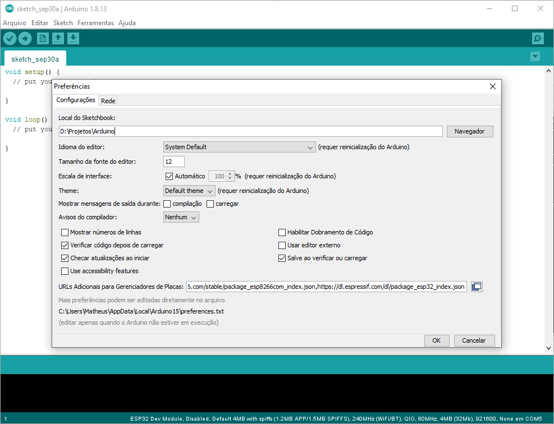Click the Save sketch down-arrow icon
Viewport: 554px width, 424px height.
point(74,38)
